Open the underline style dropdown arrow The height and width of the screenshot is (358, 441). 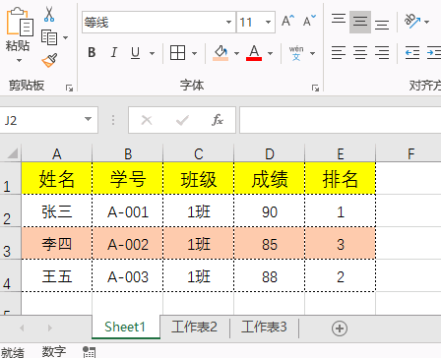(x=152, y=53)
